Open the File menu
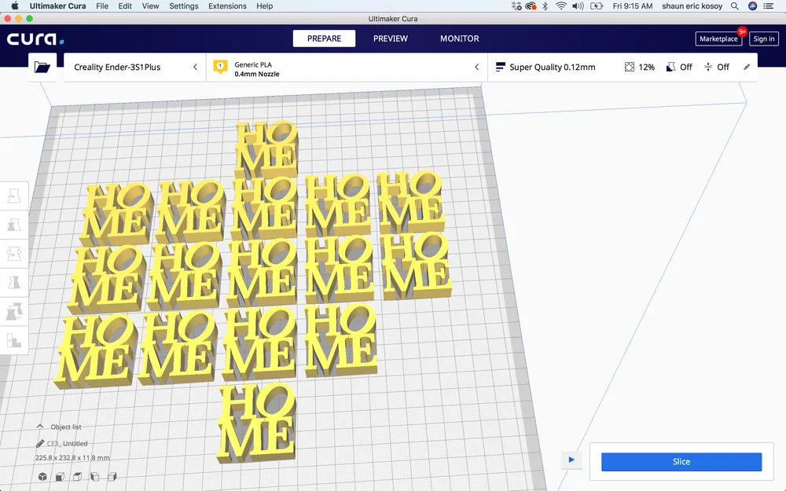The image size is (786, 491). (102, 6)
